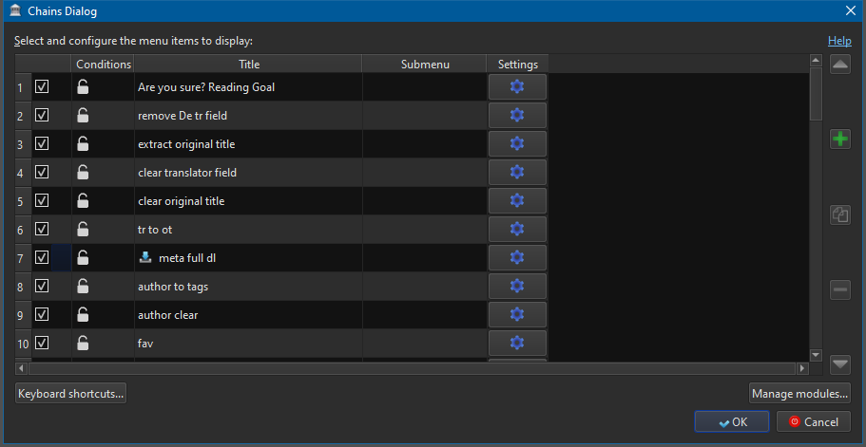The image size is (866, 447).
Task: Uncheck 'author clear' checkbox
Action: tap(42, 315)
